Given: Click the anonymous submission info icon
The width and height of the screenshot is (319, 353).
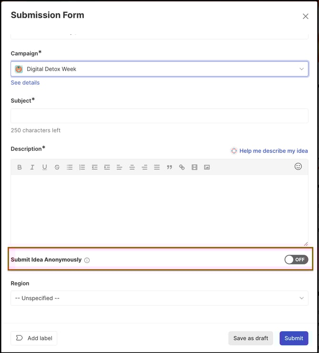Looking at the screenshot, I should tap(87, 260).
